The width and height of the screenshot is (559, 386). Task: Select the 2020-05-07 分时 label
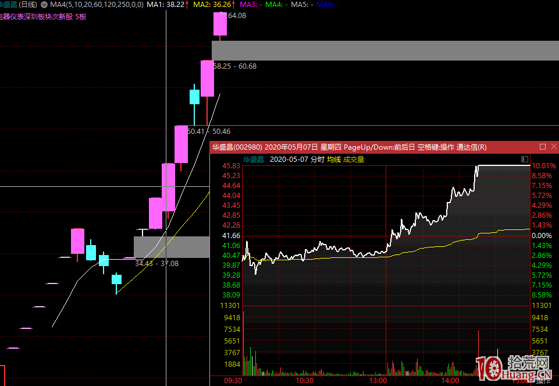[x=297, y=160]
